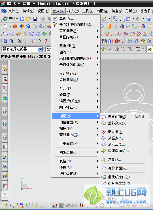This screenshot has width=153, height=210.
Task: Click the spring helix toolbar icon
Action: coord(12,41)
